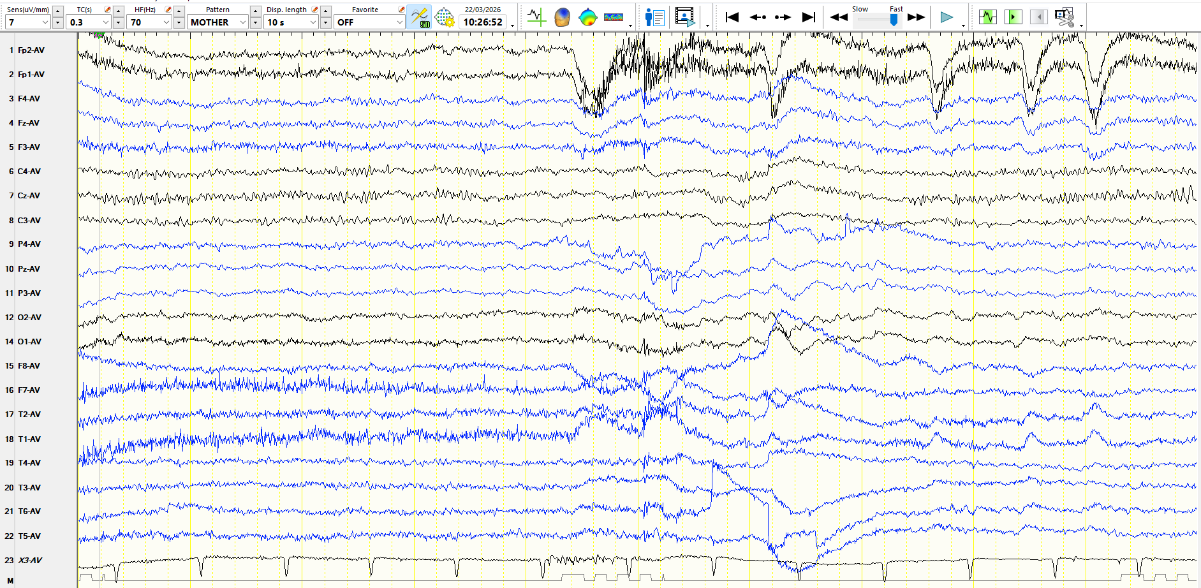Select the Fp1-AV channel label
This screenshot has height=588, width=1201.
point(31,75)
